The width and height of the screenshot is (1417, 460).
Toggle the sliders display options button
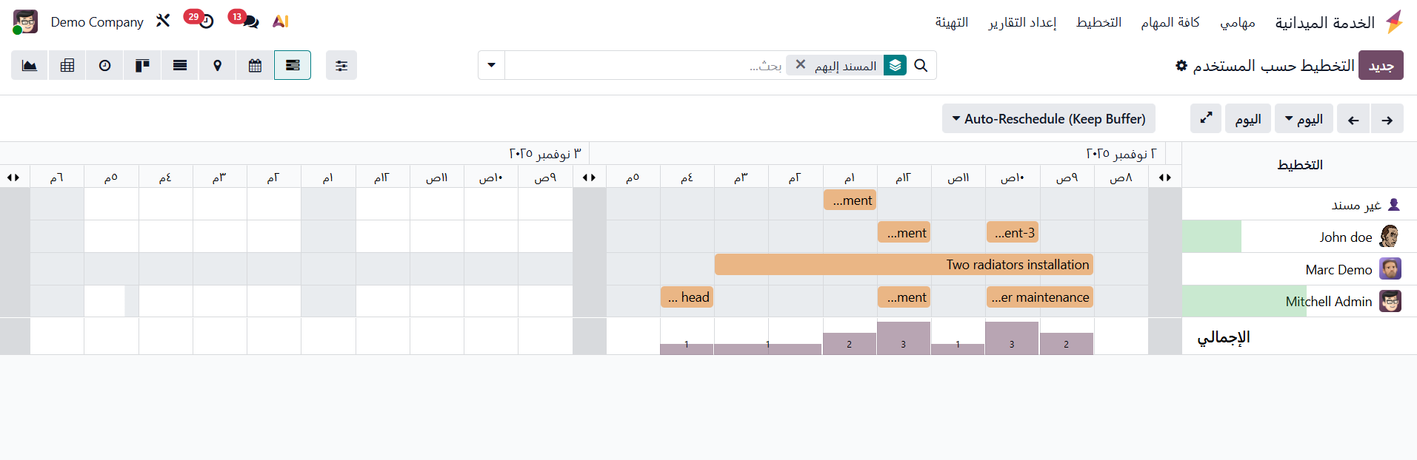coord(341,66)
